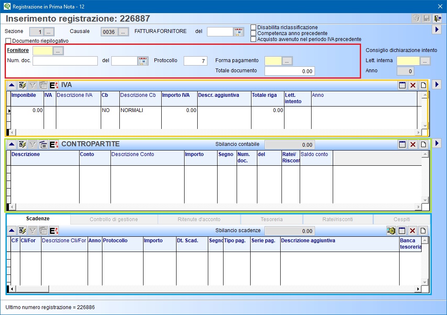Open the Fornitore lookup with the ellipsis button
447x315 pixels.
click(x=58, y=51)
